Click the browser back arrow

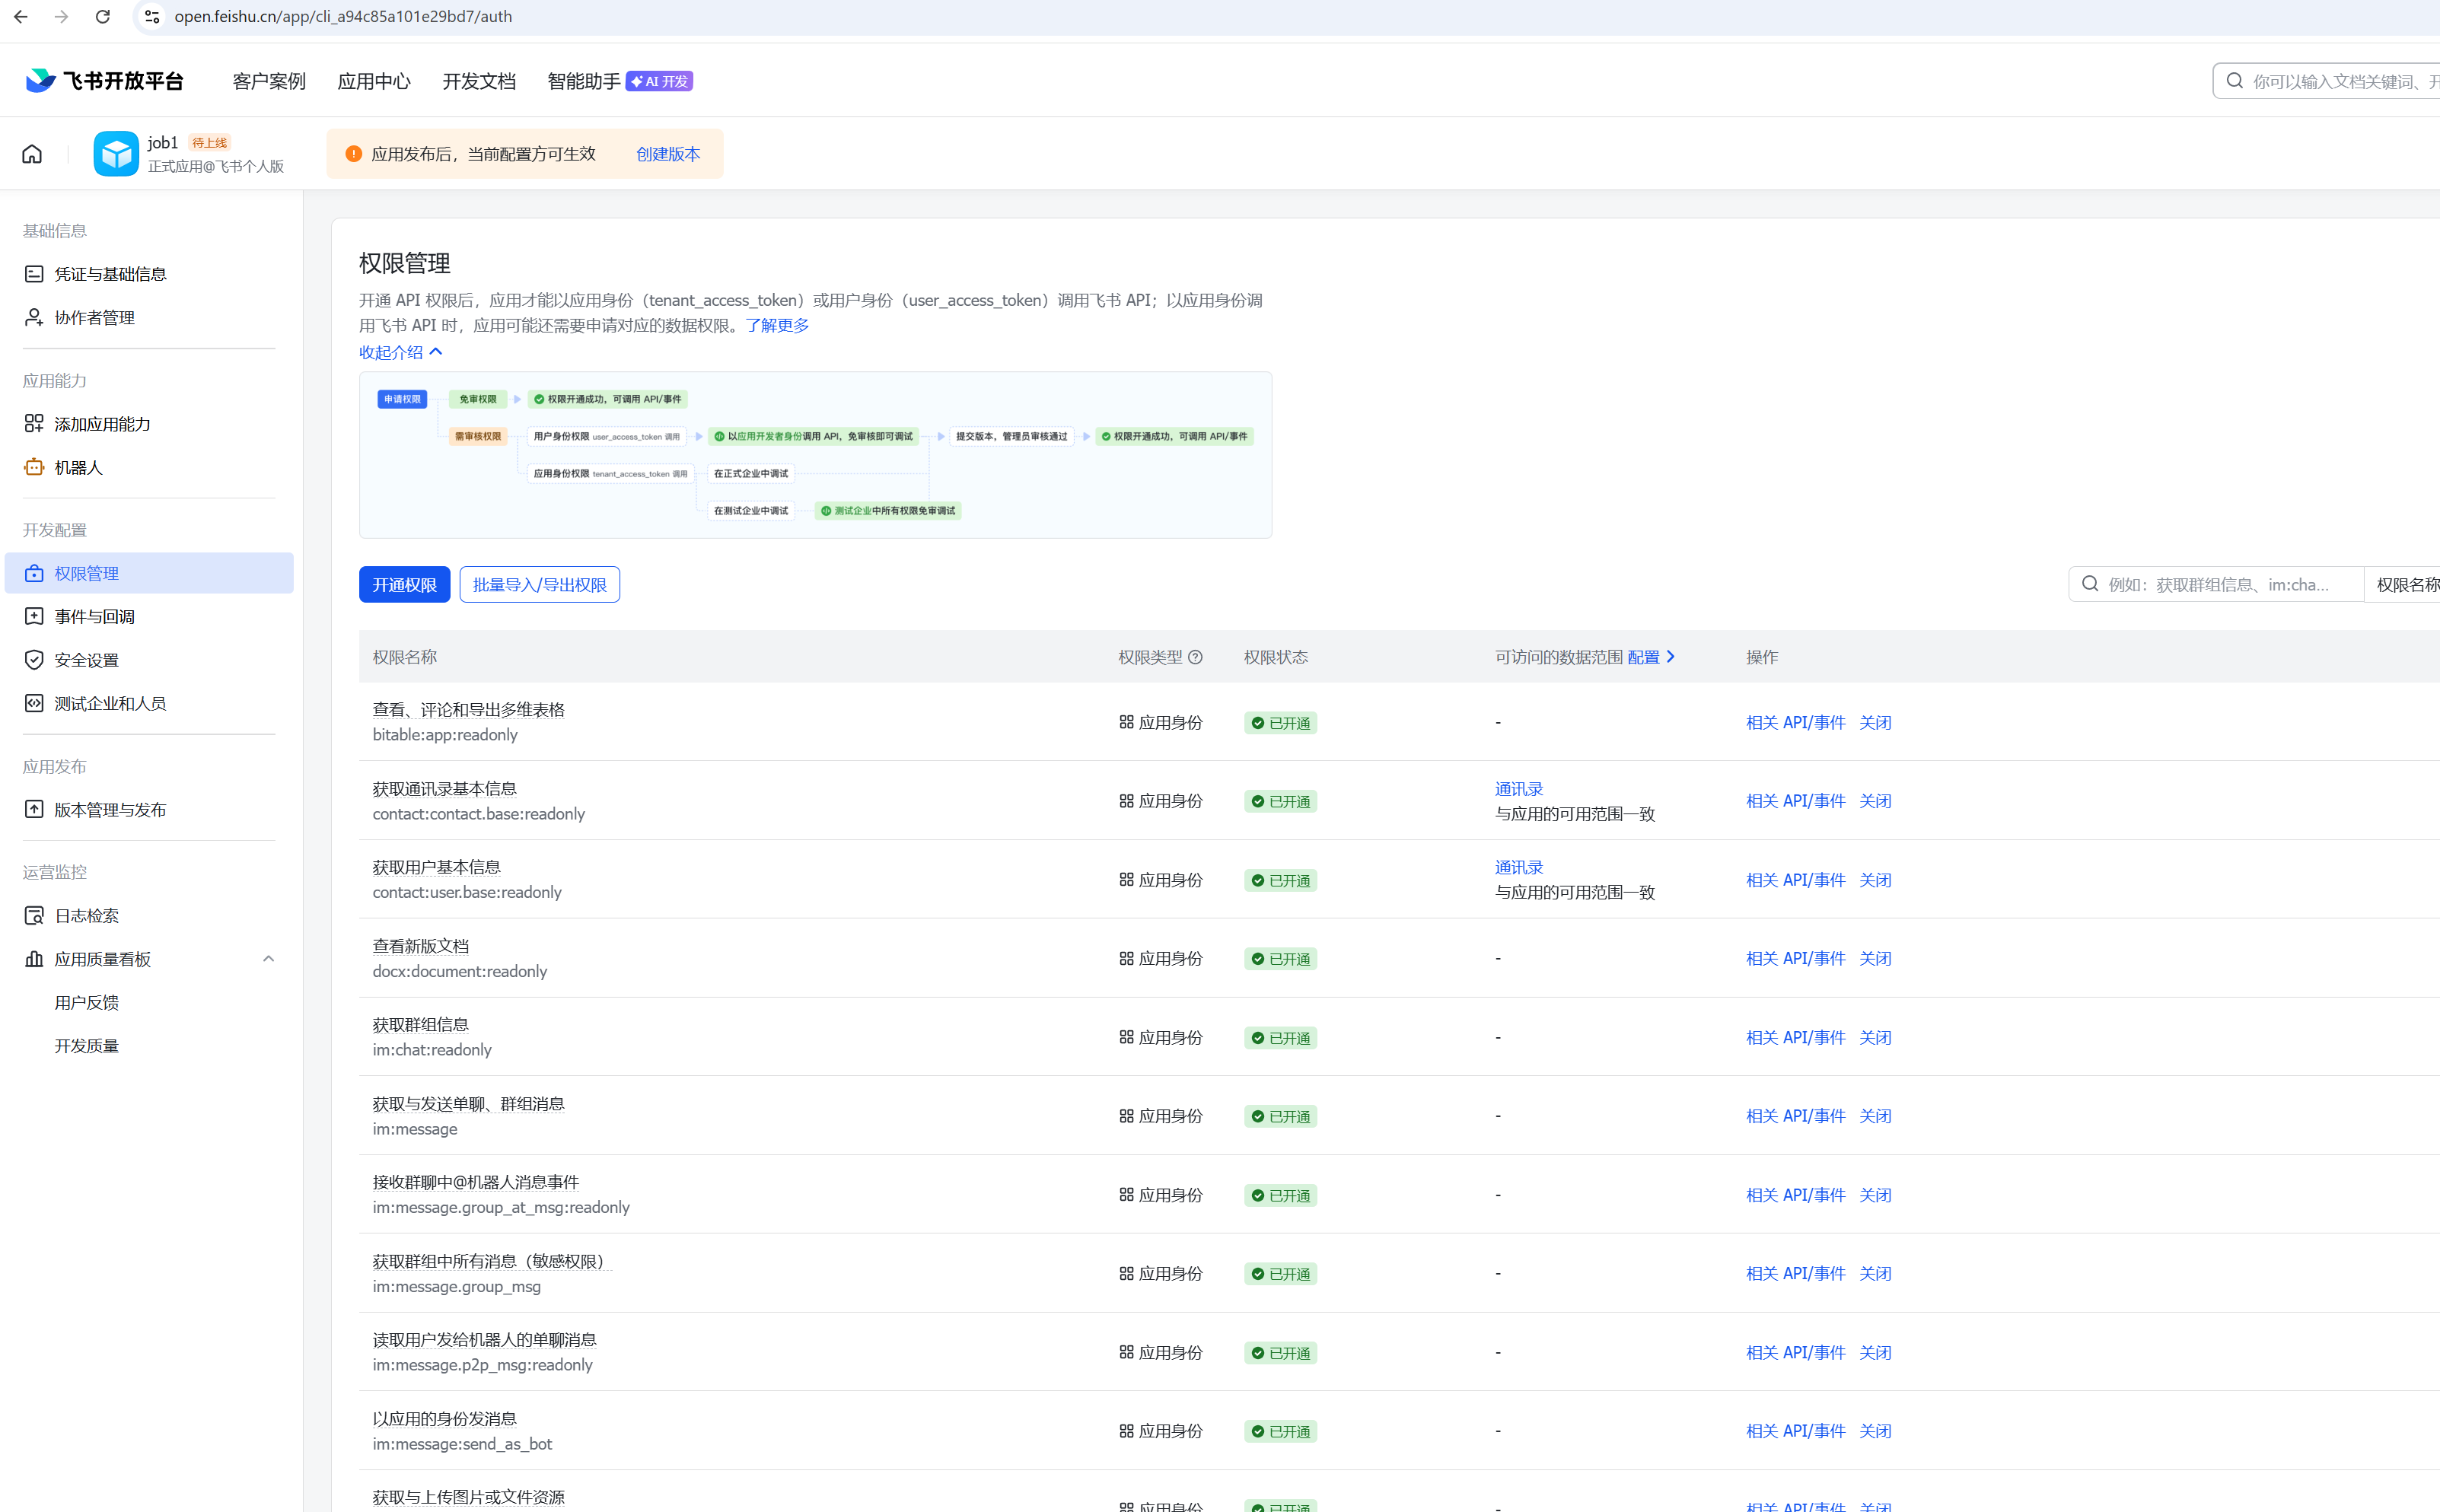pos(21,17)
